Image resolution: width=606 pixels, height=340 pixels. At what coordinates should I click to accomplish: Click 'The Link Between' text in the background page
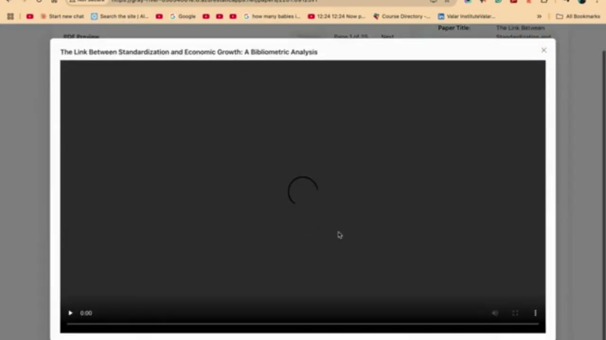coord(520,28)
